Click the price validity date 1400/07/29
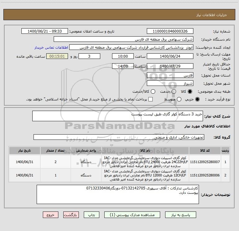239x231 pixels. pos(170,66)
